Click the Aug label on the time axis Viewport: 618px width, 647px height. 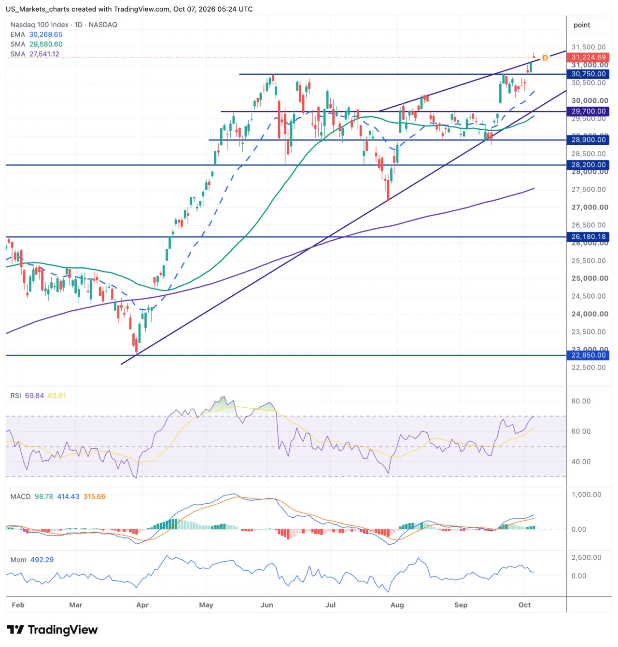397,605
